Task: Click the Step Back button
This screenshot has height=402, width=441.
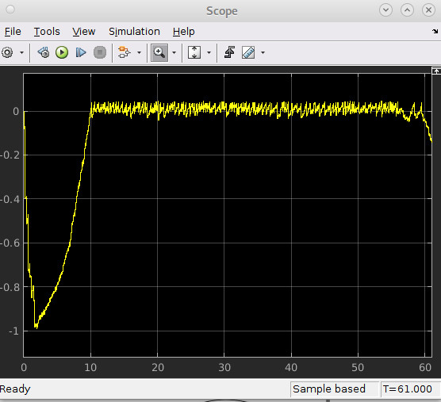Action: pos(44,52)
